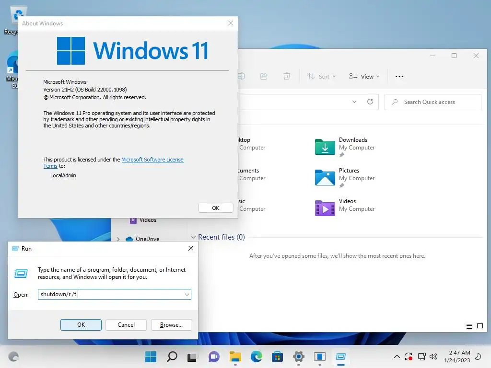Screen dimensions: 491x368
Task: Open the Videos folder in Quick access
Action: tap(325, 208)
